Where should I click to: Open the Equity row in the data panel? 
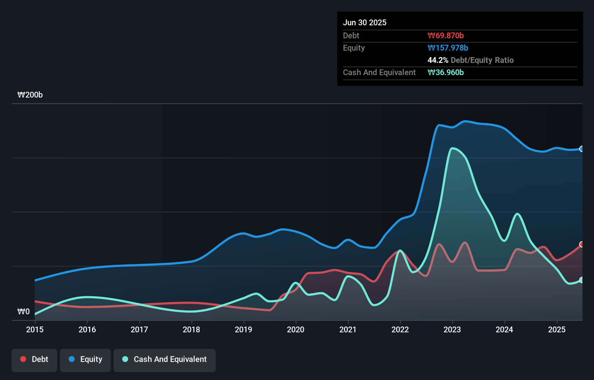click(353, 48)
